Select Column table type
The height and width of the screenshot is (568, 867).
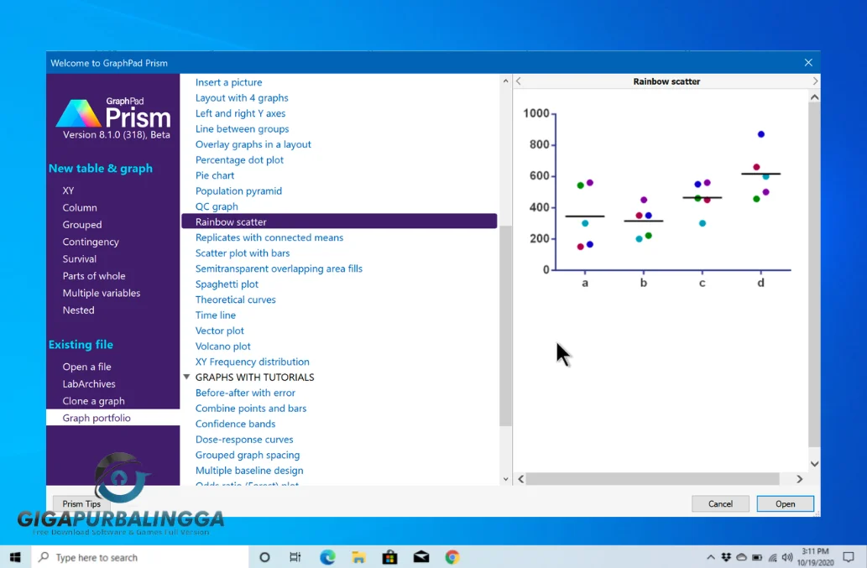[x=80, y=208]
